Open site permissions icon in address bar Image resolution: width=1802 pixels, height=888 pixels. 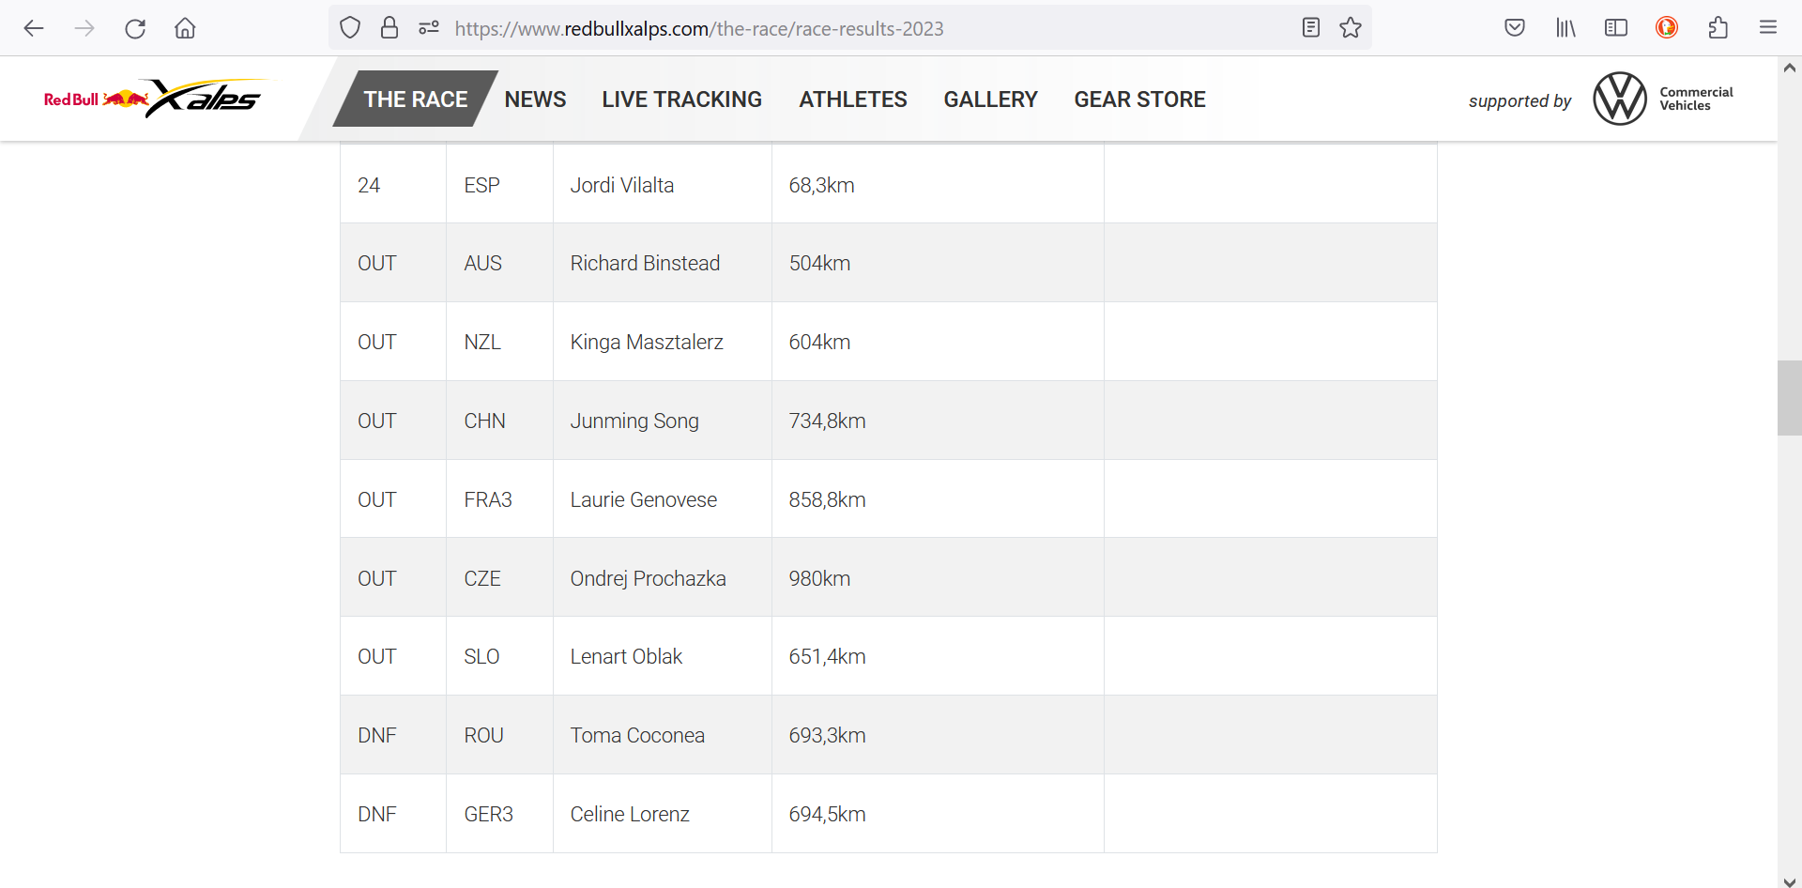429,28
